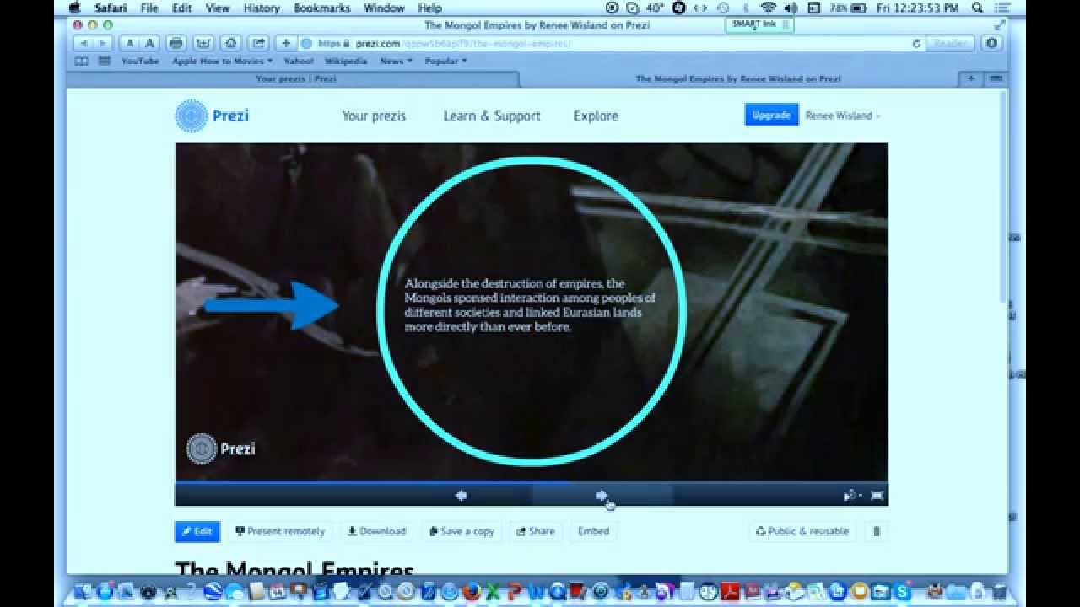The width and height of the screenshot is (1080, 607).
Task: Advance to the next prezi step arrow
Action: pyautogui.click(x=602, y=496)
